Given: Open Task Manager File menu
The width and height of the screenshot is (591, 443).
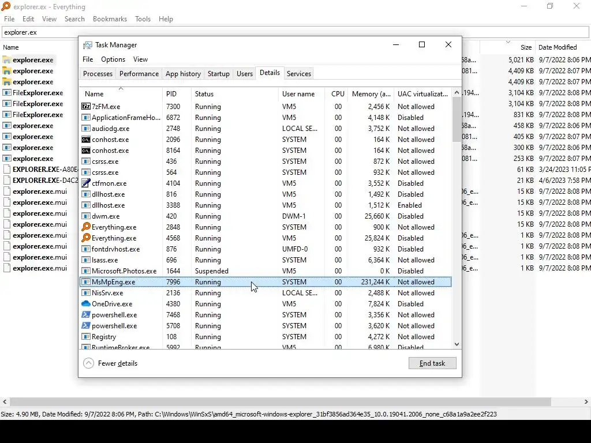Looking at the screenshot, I should [88, 59].
